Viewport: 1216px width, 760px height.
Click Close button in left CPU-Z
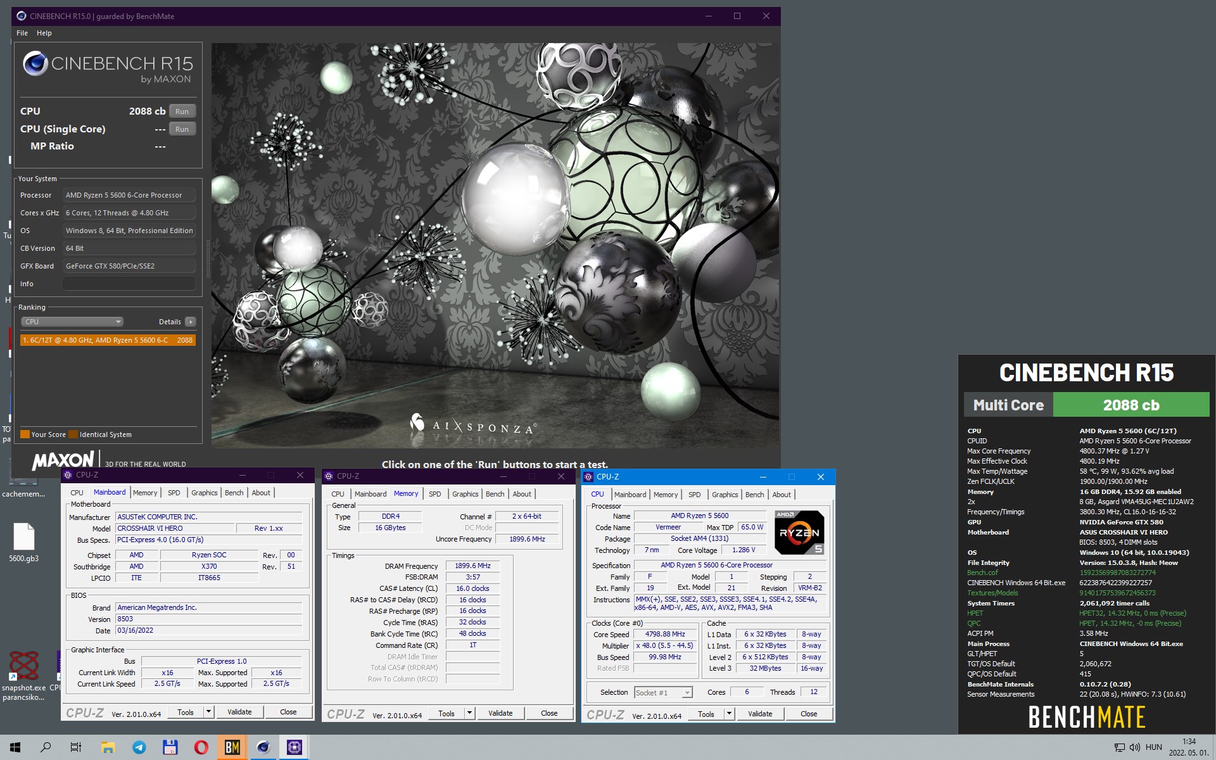(288, 712)
